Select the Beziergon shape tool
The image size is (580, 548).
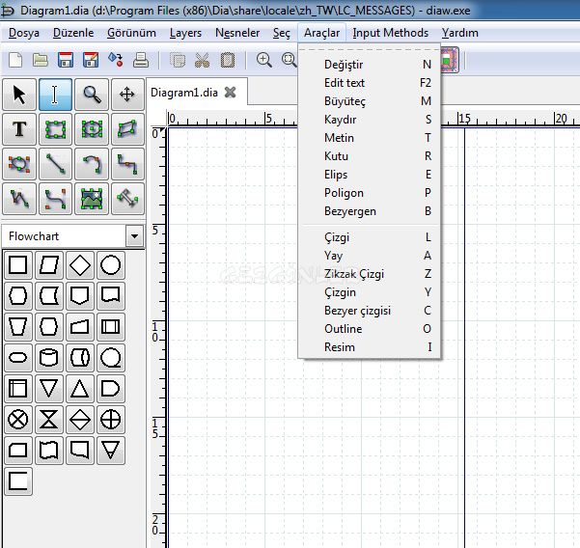click(x=19, y=164)
